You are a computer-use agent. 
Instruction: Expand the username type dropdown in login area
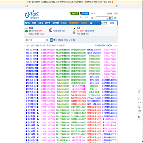pyautogui.click(x=93, y=14)
